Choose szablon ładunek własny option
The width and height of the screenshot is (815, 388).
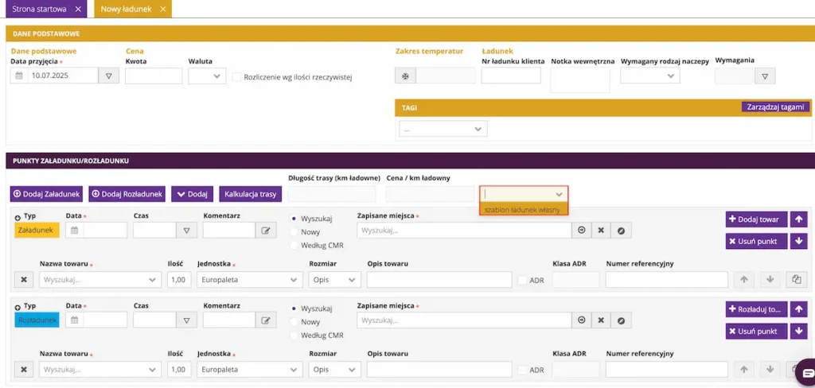524,209
